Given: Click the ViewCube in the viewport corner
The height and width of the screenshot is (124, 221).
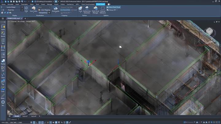Looking at the screenshot, I should tap(210, 31).
